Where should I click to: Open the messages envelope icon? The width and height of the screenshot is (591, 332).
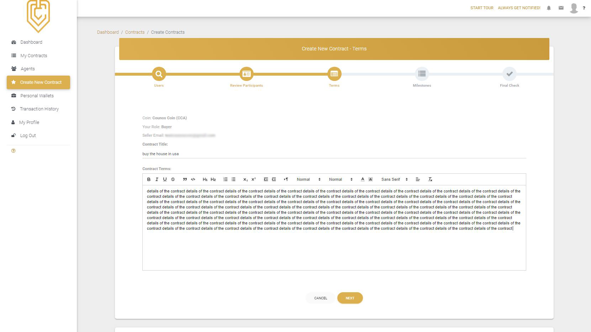coord(561,8)
